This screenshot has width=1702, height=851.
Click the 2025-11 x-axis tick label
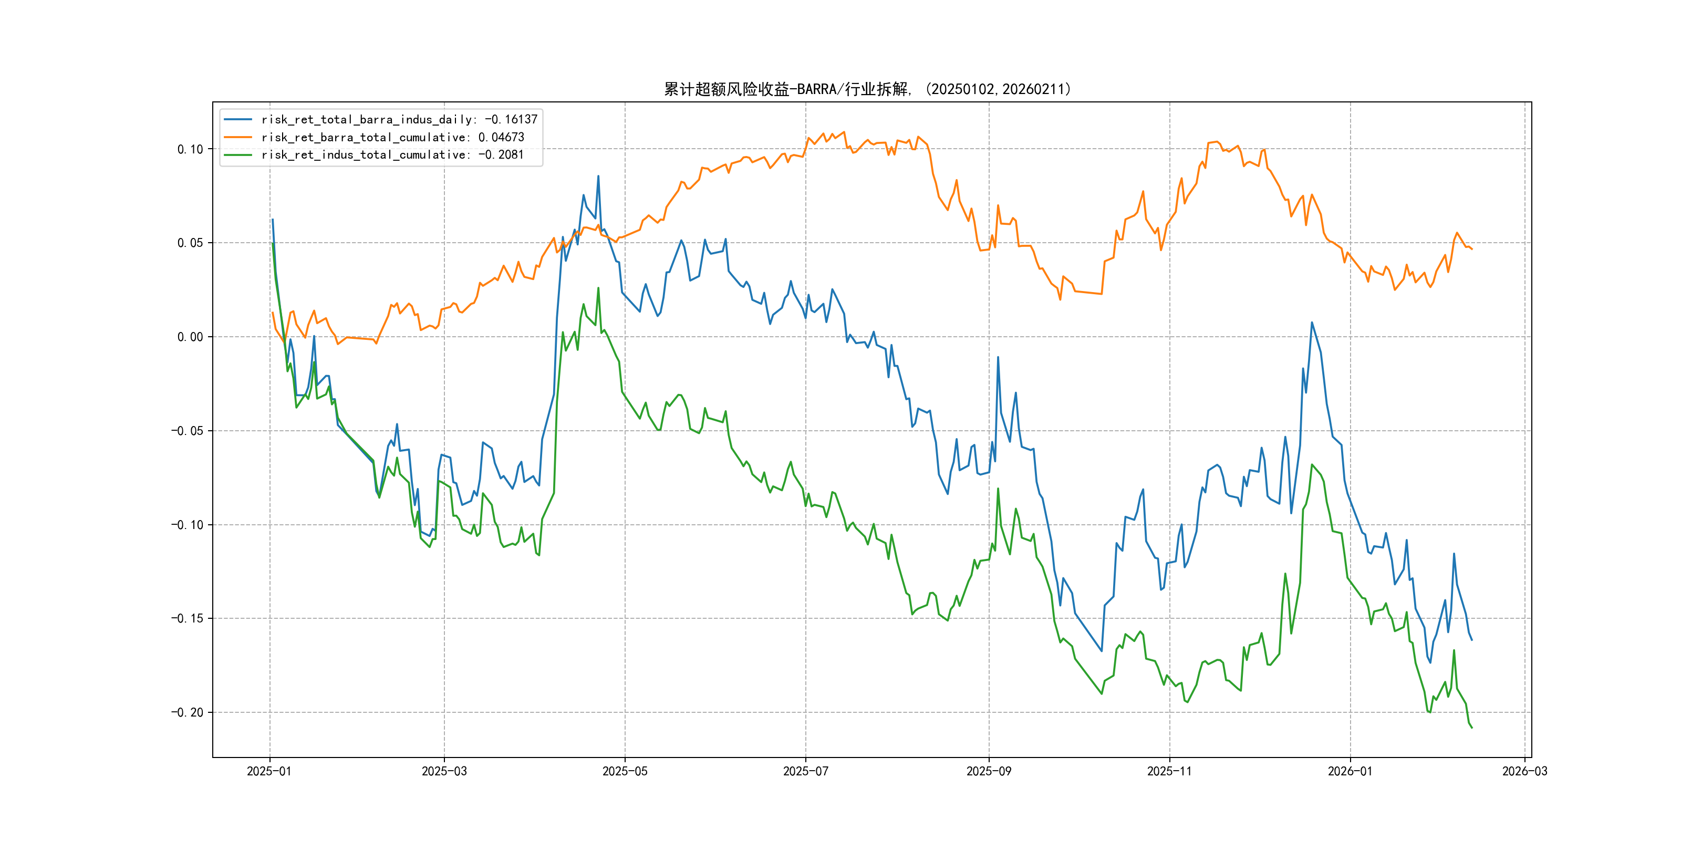click(1169, 771)
